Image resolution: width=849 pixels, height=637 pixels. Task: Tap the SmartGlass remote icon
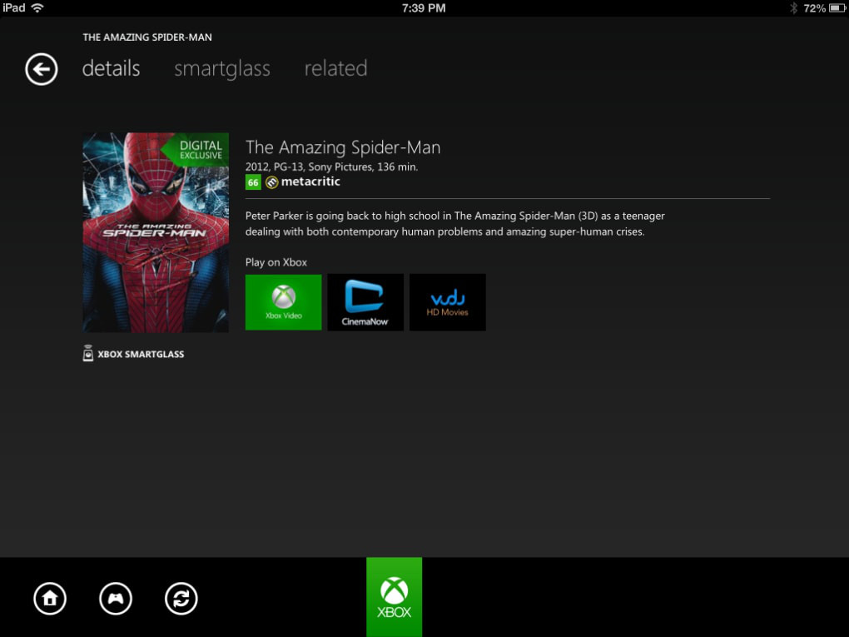coord(87,353)
